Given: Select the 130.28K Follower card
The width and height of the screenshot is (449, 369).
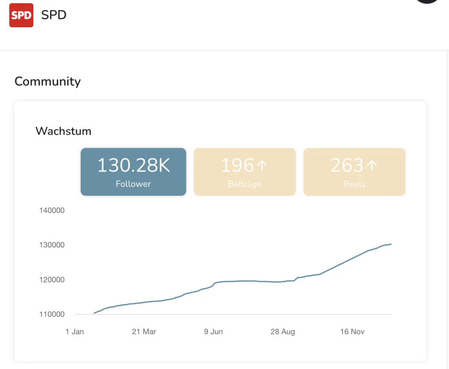Looking at the screenshot, I should point(133,172).
